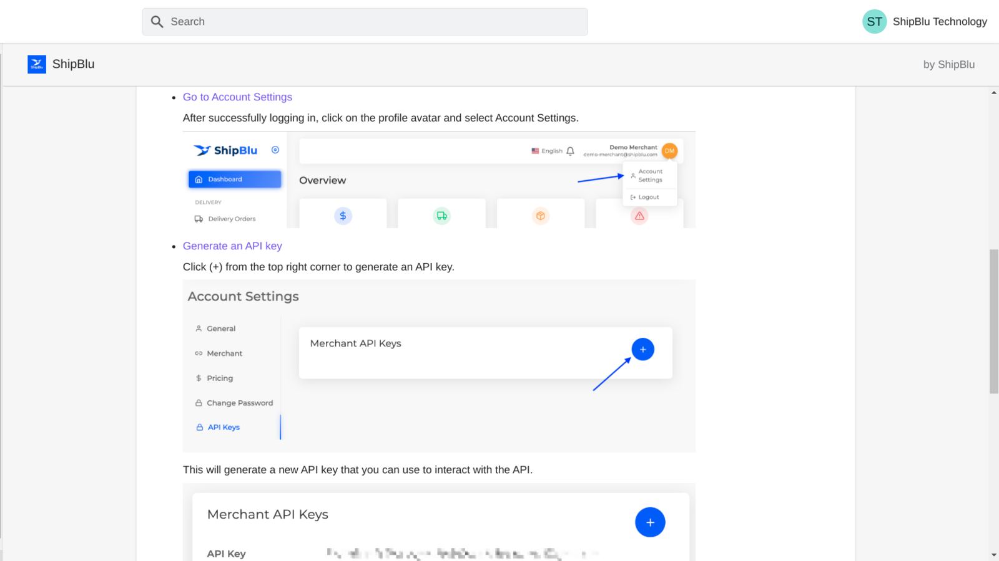Select Logout in the dropdown screenshot
The width and height of the screenshot is (999, 561).
(645, 197)
